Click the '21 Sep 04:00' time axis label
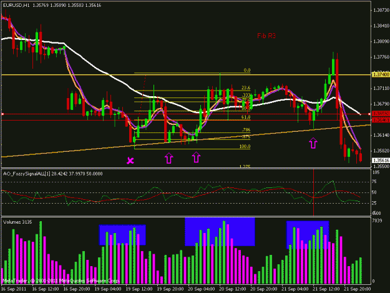 pos(295,289)
